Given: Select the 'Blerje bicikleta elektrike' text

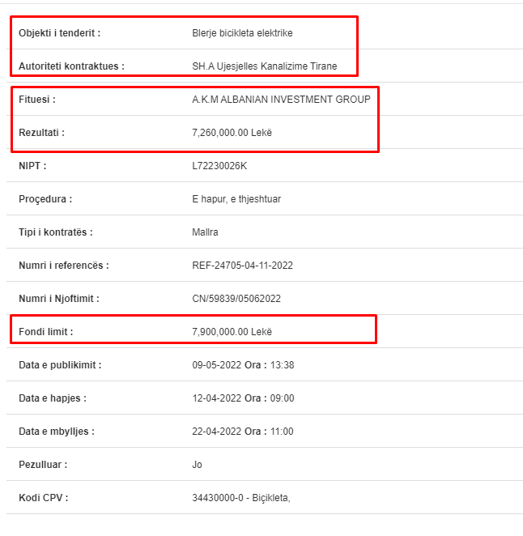Looking at the screenshot, I should 242,33.
